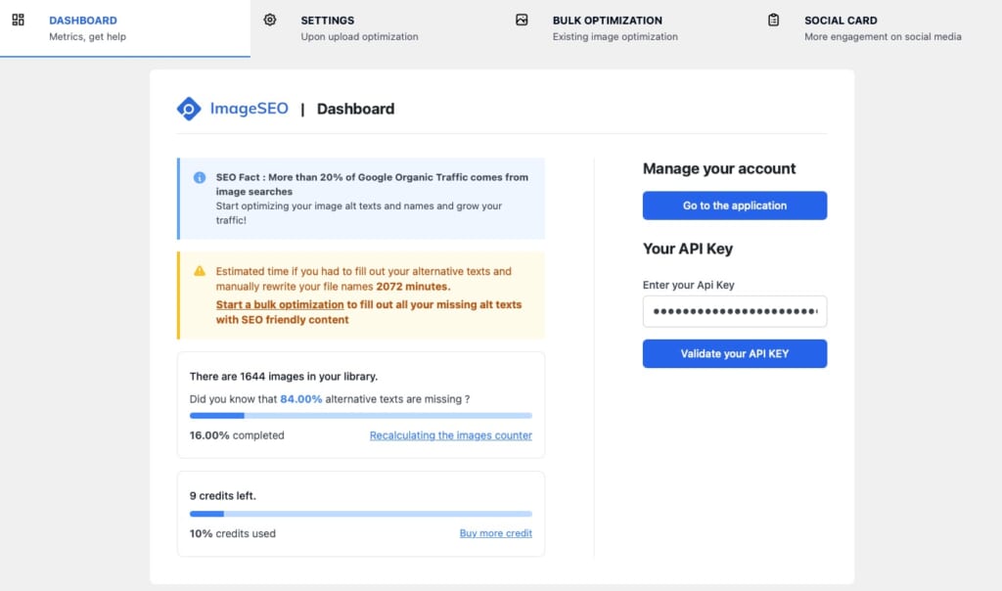
Task: Click the 'Your API Key' heading
Action: coord(688,249)
